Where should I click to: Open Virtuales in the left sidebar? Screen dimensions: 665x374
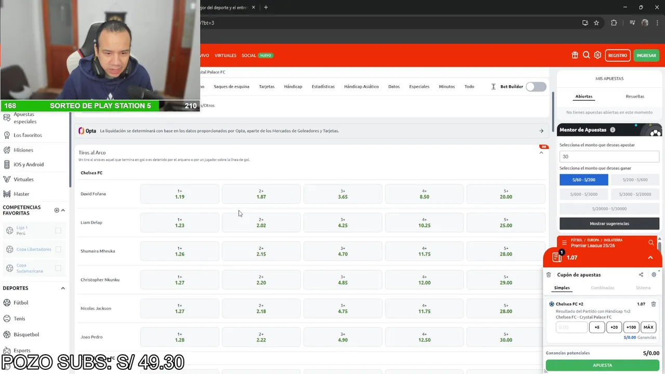pyautogui.click(x=23, y=179)
